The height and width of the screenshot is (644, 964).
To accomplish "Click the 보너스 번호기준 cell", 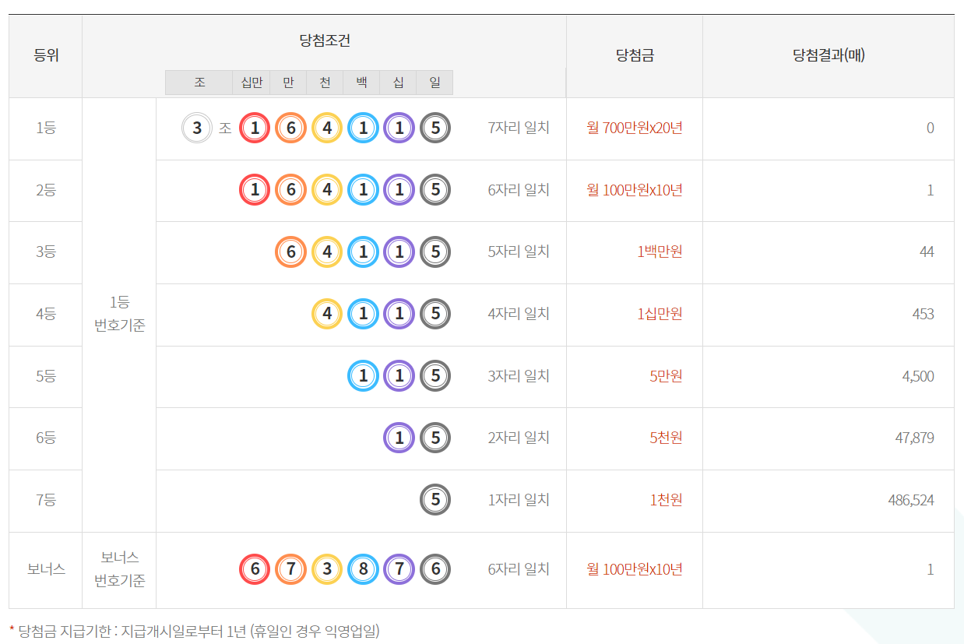I will point(119,569).
